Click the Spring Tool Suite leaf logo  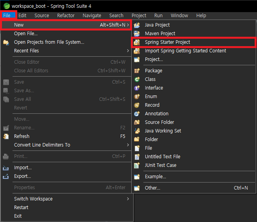(x=7, y=6)
